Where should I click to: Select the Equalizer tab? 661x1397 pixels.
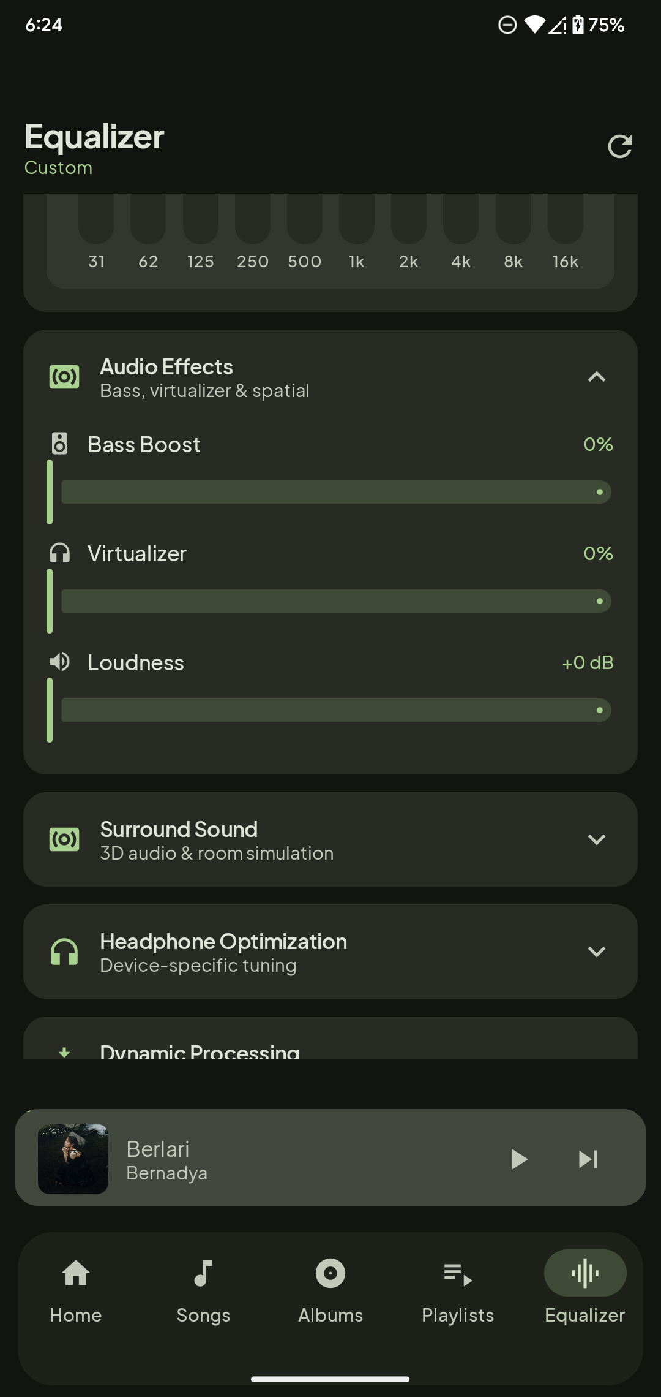tap(584, 1287)
